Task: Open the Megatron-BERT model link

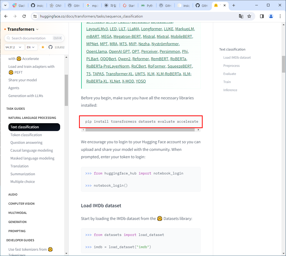Action: [x=127, y=36]
